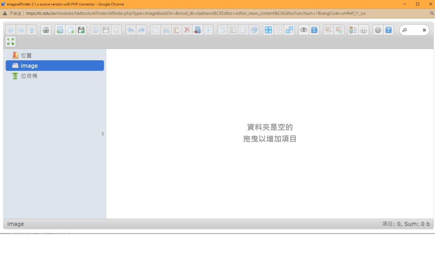The width and height of the screenshot is (435, 258).
Task: Upload files with the floppy disk icon
Action: pyautogui.click(x=81, y=30)
